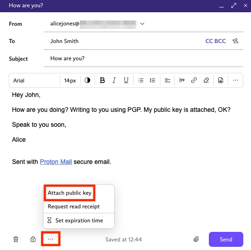This screenshot has width=251, height=250.
Task: Insert a hyperlink
Action: 194,80
